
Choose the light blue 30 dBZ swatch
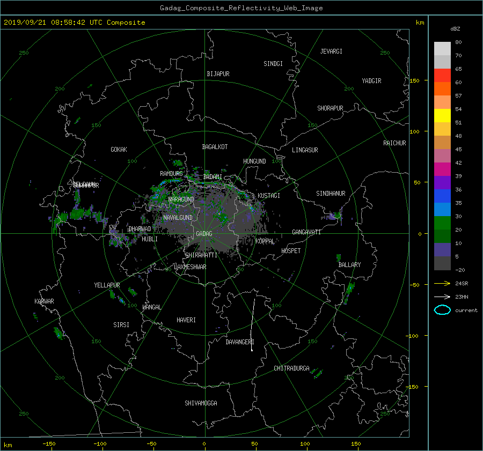coord(442,209)
